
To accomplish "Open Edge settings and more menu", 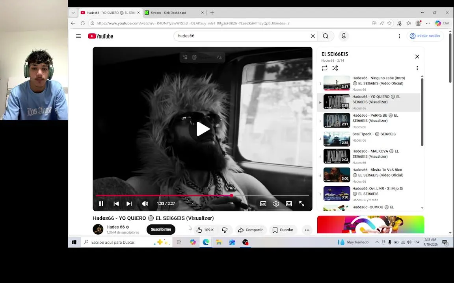I will click(x=428, y=23).
